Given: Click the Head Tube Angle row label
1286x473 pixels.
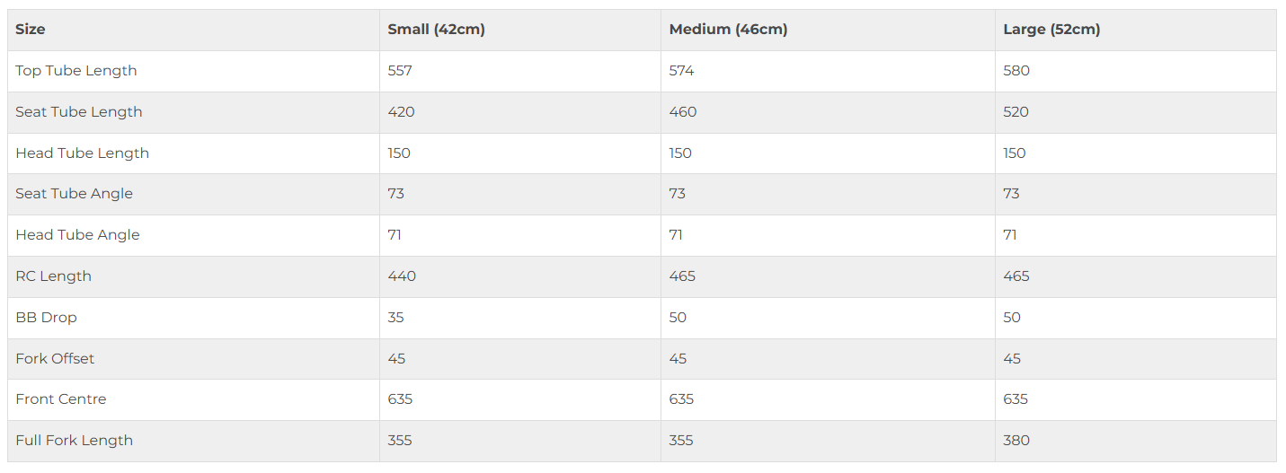Looking at the screenshot, I should [x=77, y=235].
